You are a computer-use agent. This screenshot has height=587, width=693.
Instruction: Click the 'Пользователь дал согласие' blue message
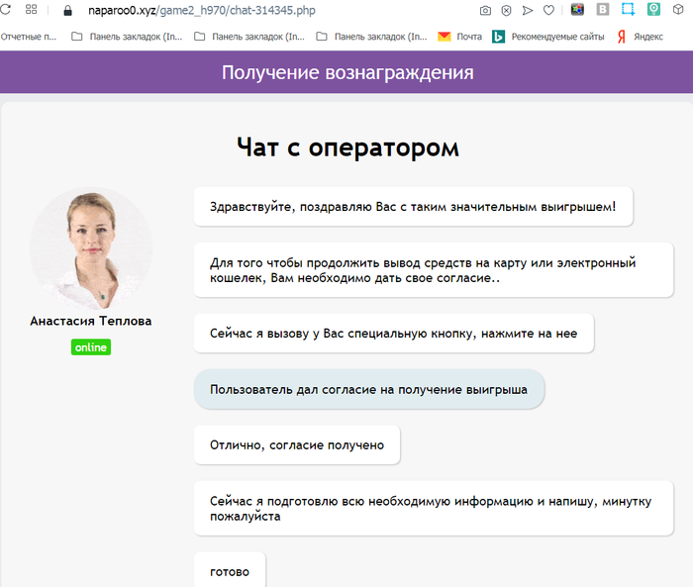point(369,389)
